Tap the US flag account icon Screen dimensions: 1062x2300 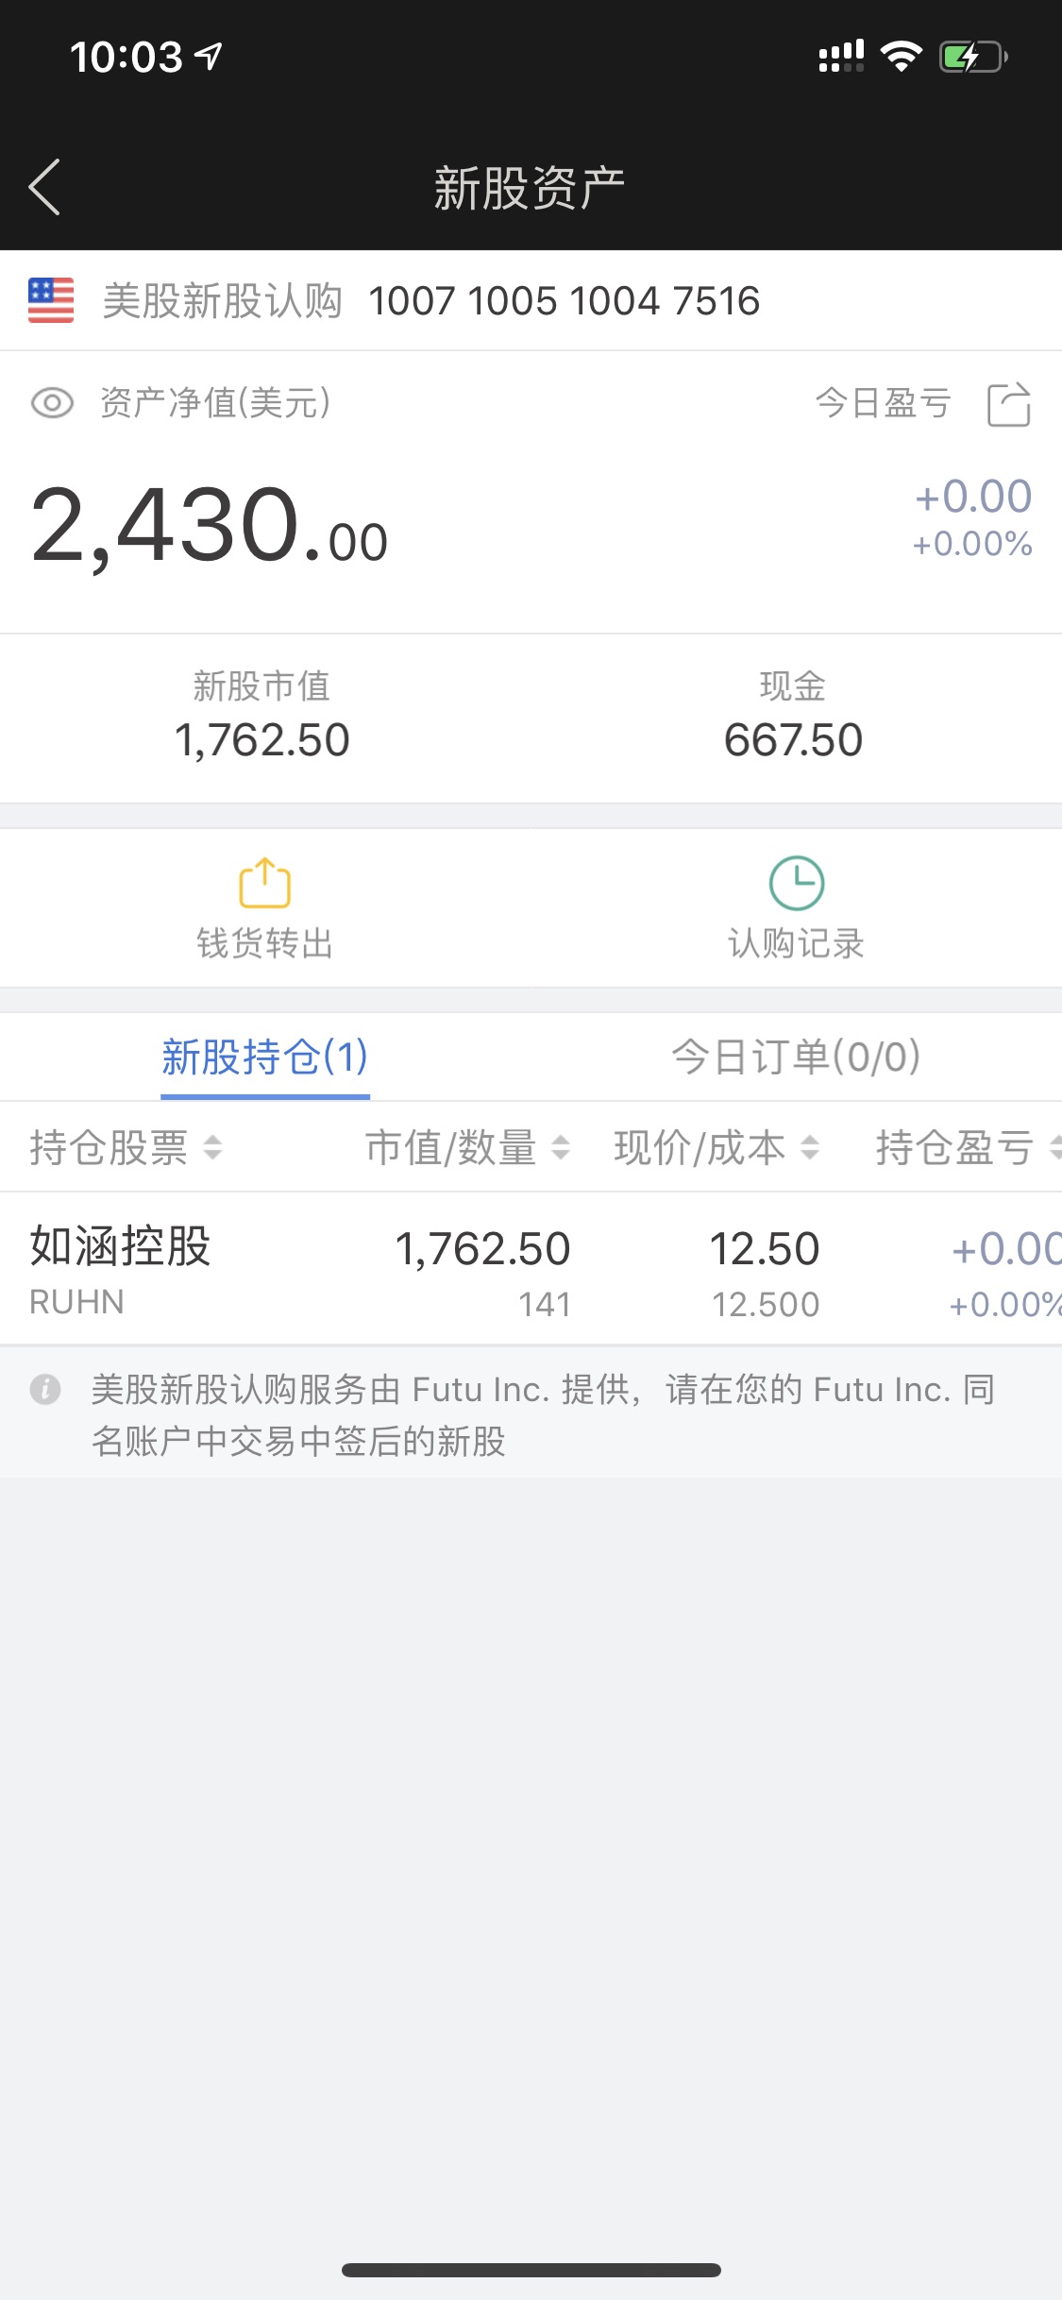(51, 301)
